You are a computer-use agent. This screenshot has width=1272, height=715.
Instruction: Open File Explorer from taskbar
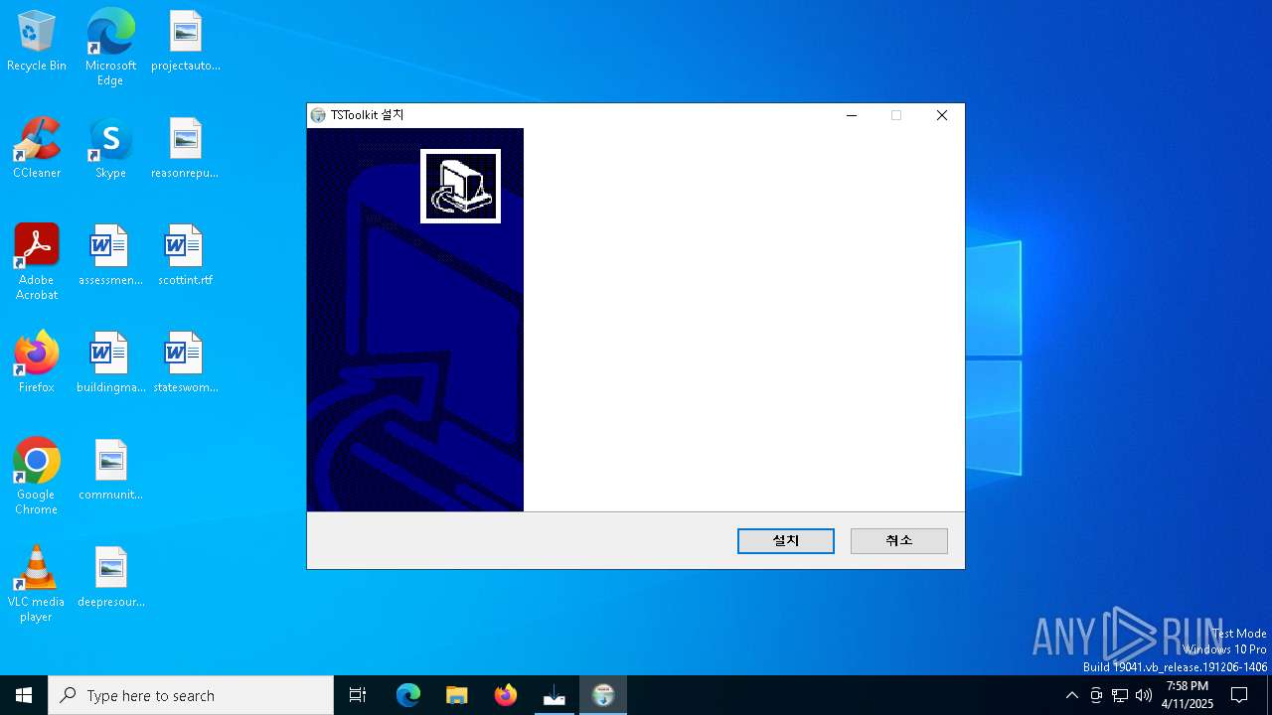pos(456,695)
